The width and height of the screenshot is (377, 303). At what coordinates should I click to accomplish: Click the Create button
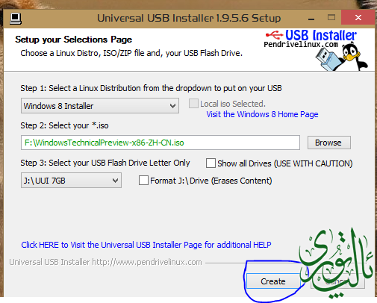click(273, 281)
